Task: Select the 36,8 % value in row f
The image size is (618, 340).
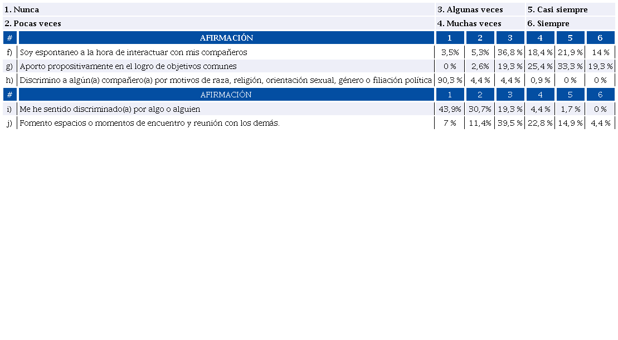Action: coord(510,52)
